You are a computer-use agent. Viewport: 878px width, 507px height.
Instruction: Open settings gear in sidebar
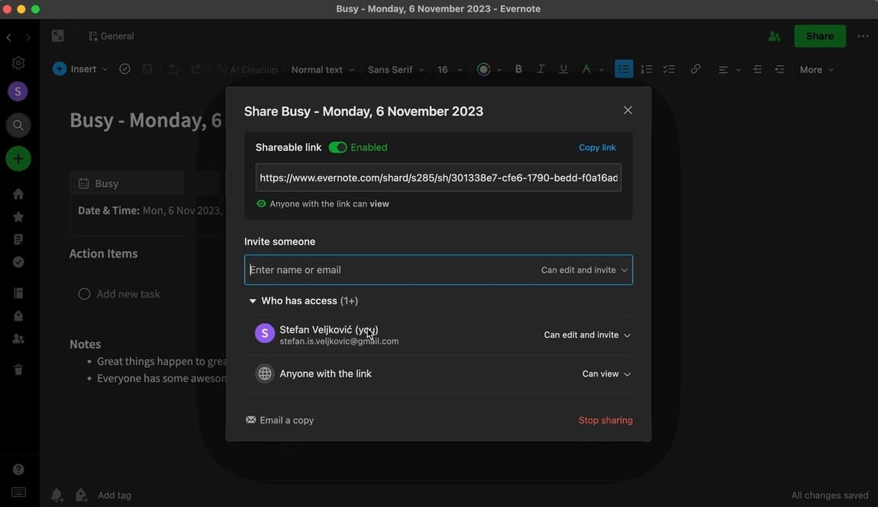(x=18, y=63)
